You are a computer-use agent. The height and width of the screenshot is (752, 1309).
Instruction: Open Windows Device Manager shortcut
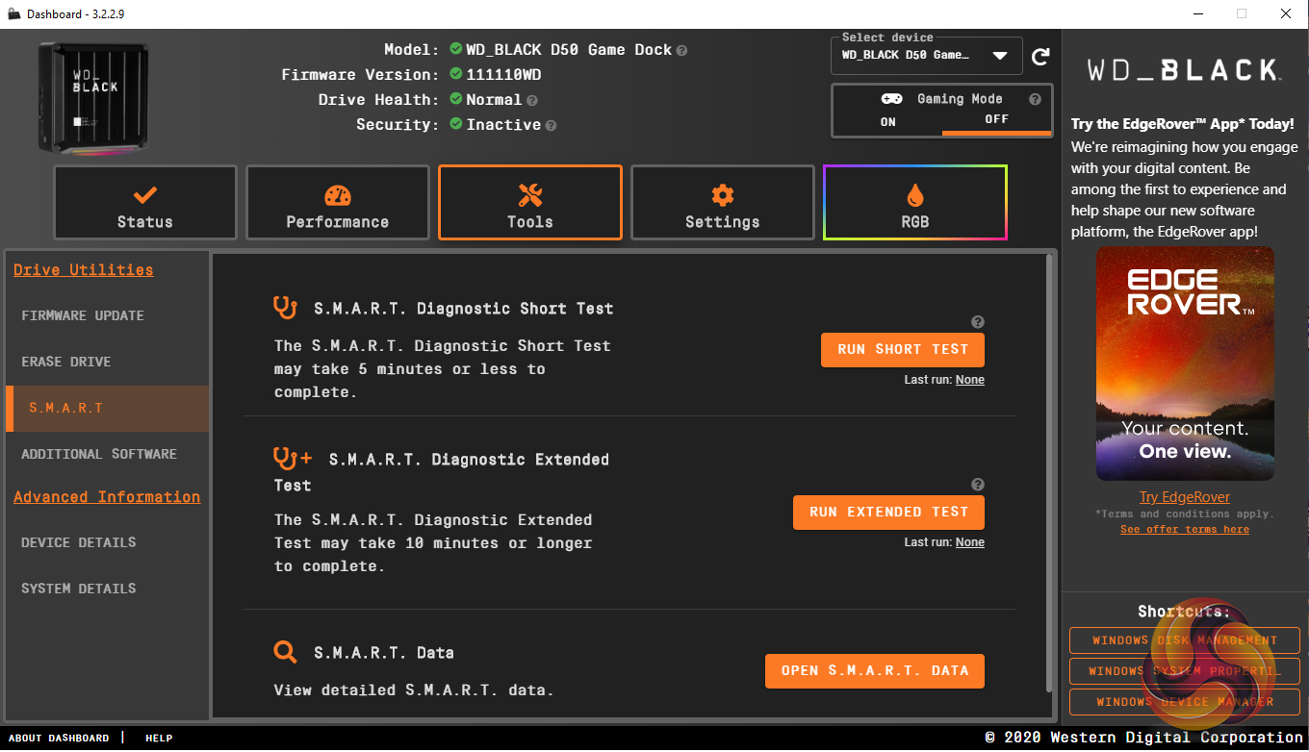[x=1185, y=702]
